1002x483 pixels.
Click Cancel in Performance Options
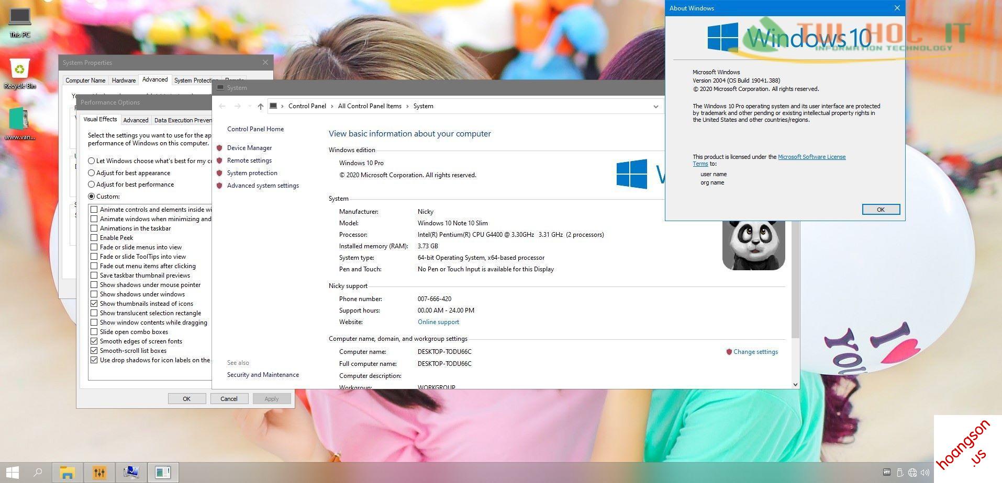point(229,399)
